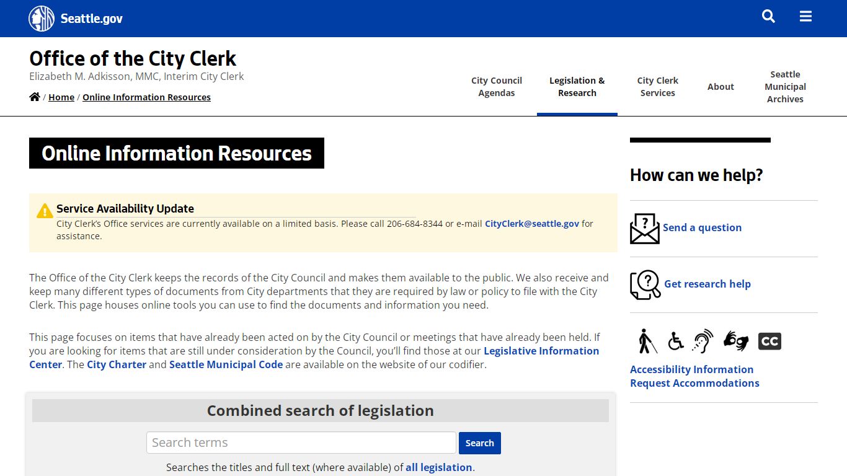Open the City Charter link
This screenshot has width=847, height=476.
pos(117,364)
